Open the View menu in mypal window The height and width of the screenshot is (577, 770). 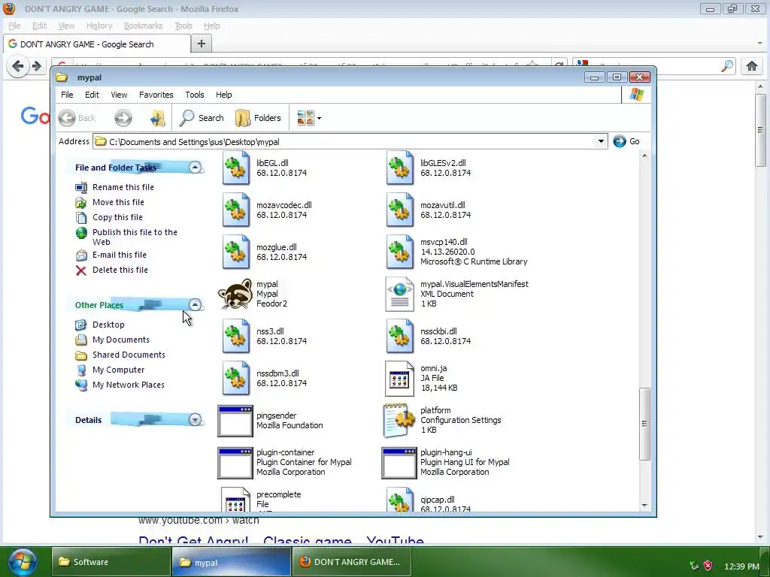pos(119,95)
